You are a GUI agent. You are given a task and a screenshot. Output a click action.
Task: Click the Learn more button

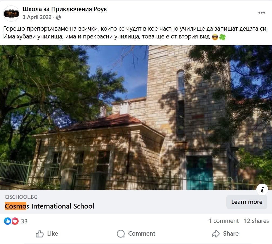click(247, 202)
